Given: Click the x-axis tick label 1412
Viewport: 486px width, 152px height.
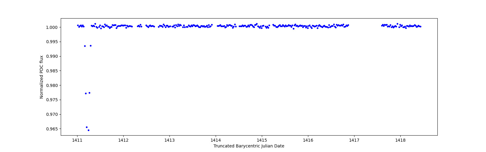Looking at the screenshot, I should [123, 140].
